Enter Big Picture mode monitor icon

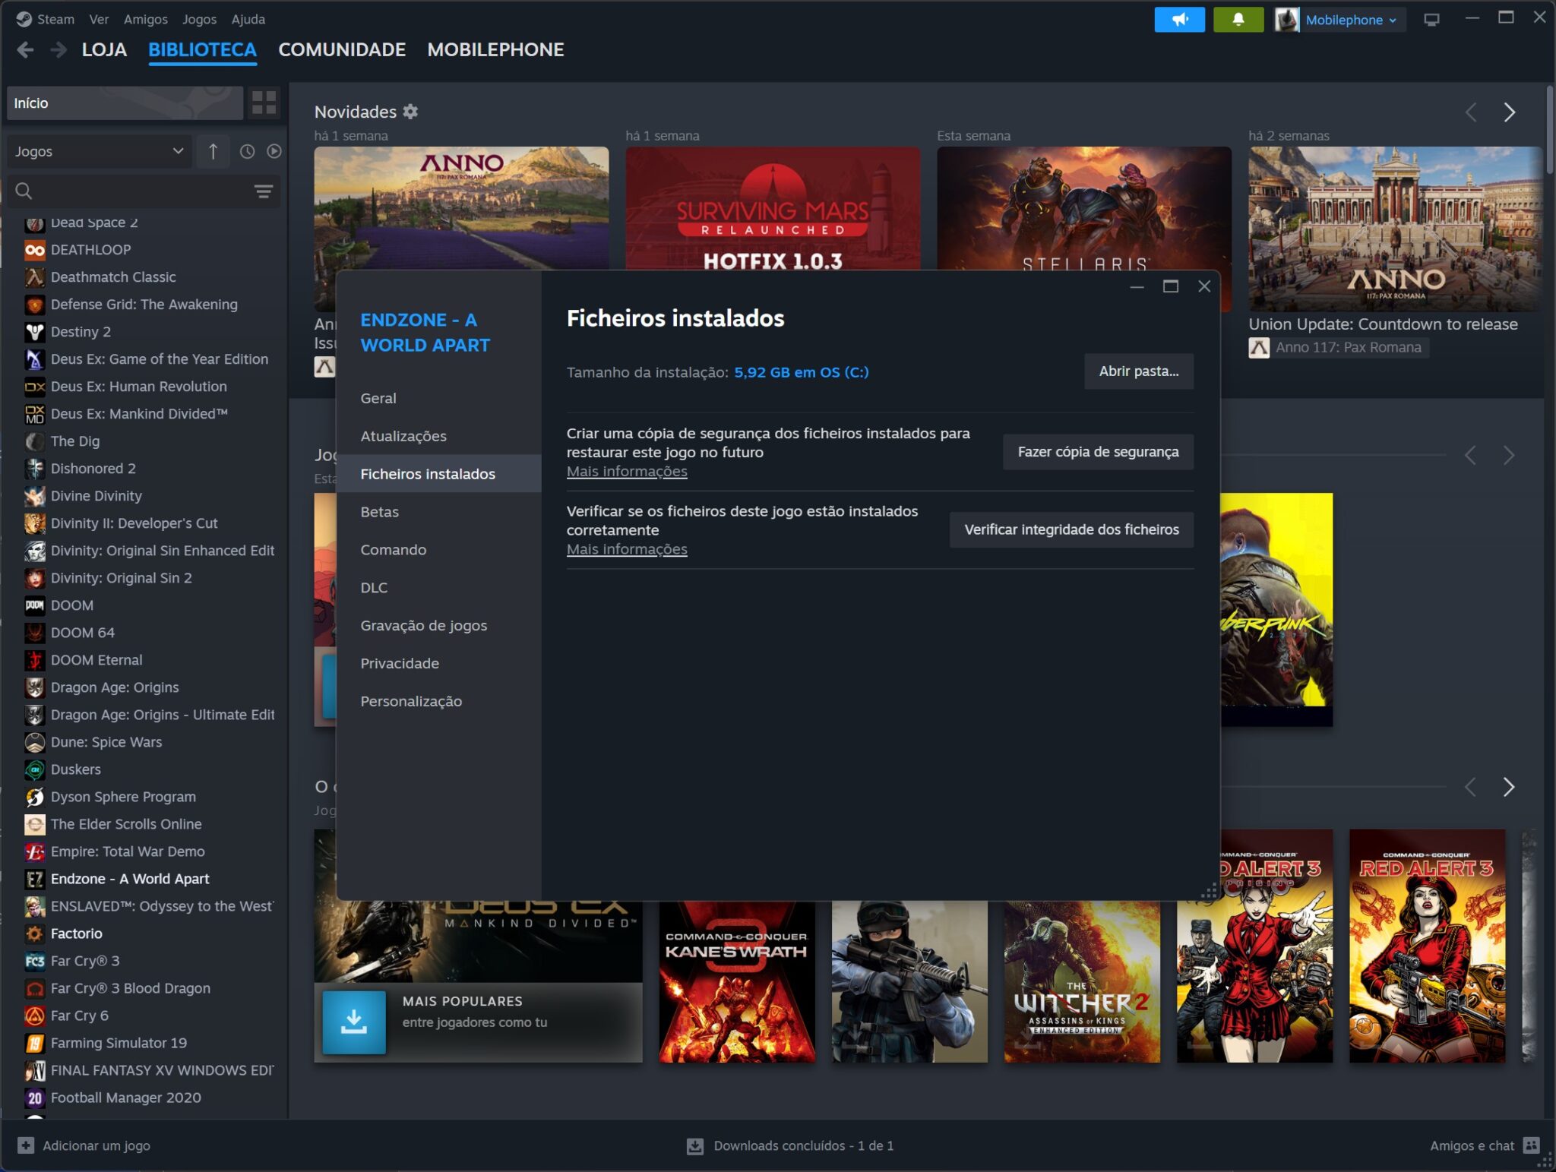coord(1432,19)
